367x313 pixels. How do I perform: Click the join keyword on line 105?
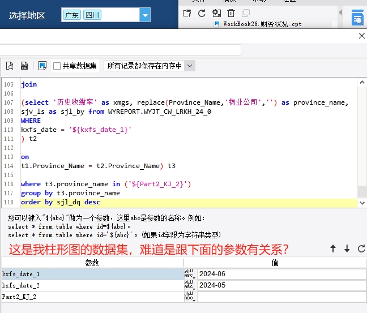[29, 84]
